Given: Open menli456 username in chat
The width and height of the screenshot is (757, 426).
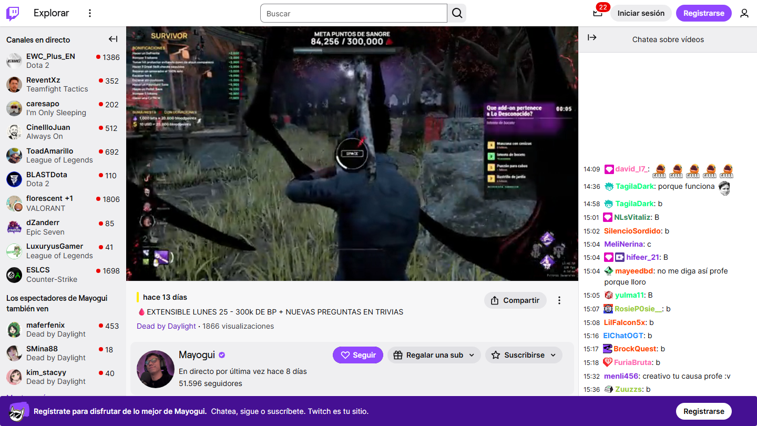Looking at the screenshot, I should coord(621,376).
